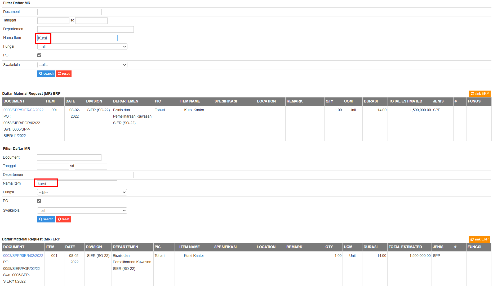Click the 1,500,000.00 amount in the lower table

click(x=420, y=256)
